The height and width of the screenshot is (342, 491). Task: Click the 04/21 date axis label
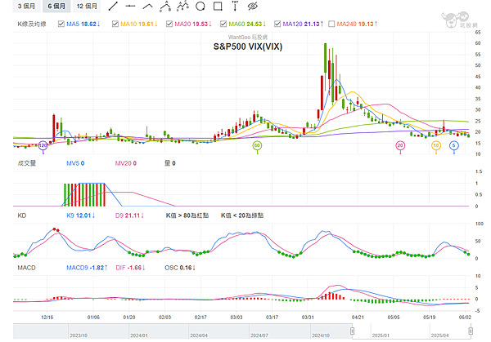[358, 318]
